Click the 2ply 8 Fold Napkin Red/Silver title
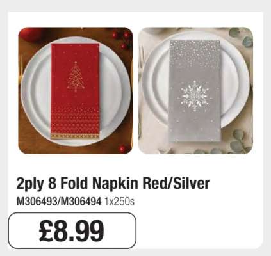This screenshot has height=256, width=271. [113, 183]
